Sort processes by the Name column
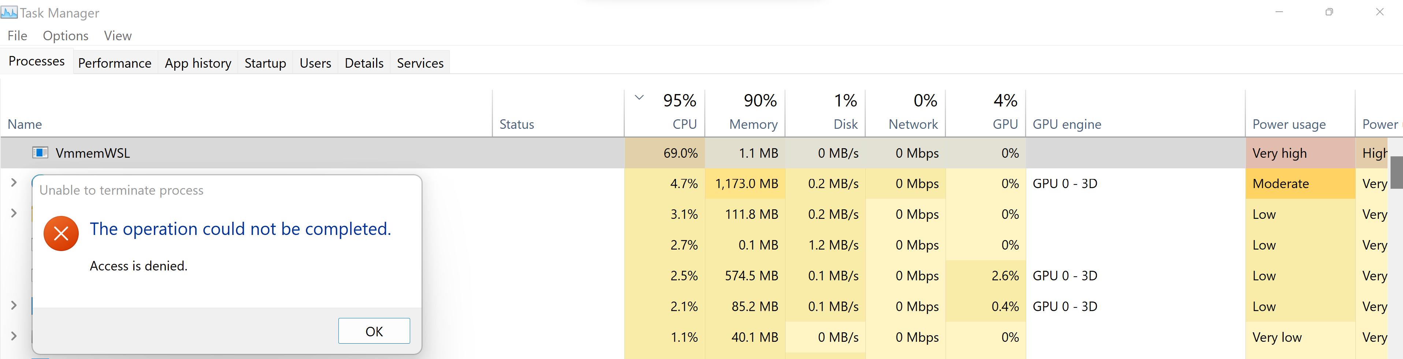The image size is (1403, 359). pos(25,124)
